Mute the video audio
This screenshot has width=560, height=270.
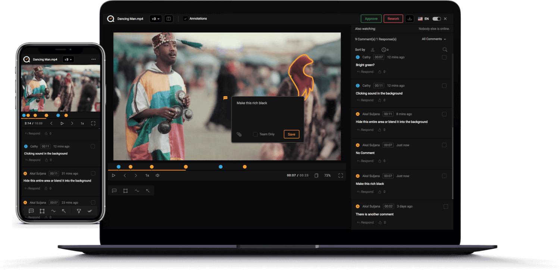[158, 175]
